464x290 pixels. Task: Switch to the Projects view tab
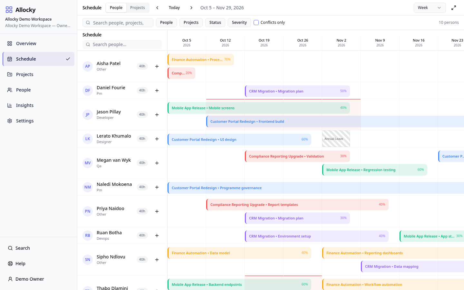tap(138, 8)
